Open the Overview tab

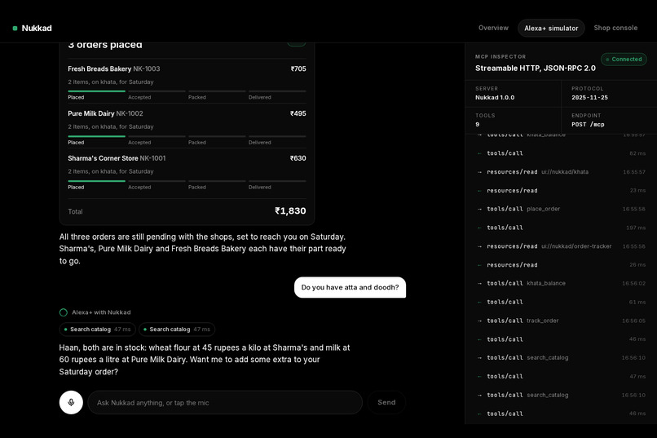(493, 28)
